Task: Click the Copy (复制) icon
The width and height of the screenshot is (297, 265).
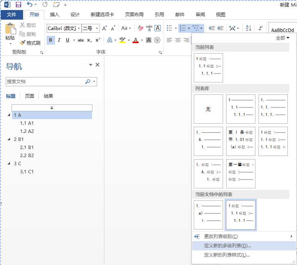Action: (22, 34)
